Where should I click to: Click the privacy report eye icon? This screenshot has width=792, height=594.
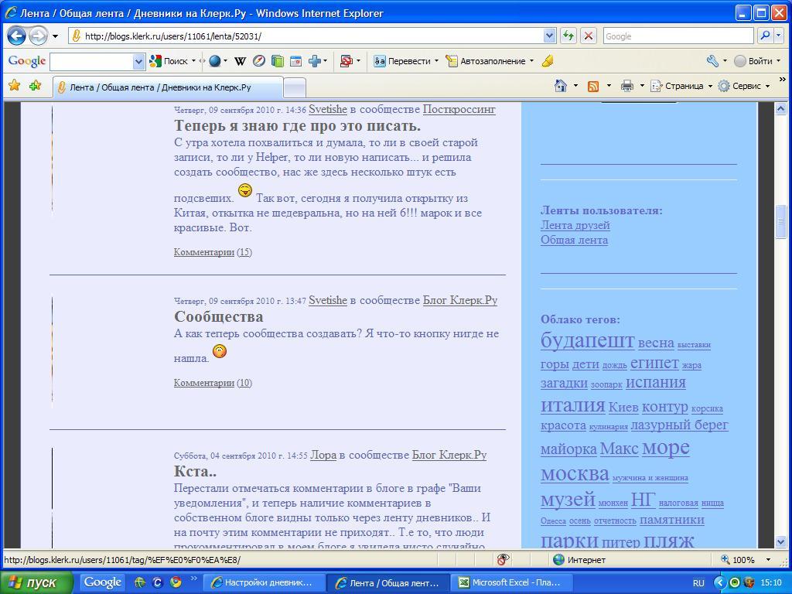click(503, 559)
